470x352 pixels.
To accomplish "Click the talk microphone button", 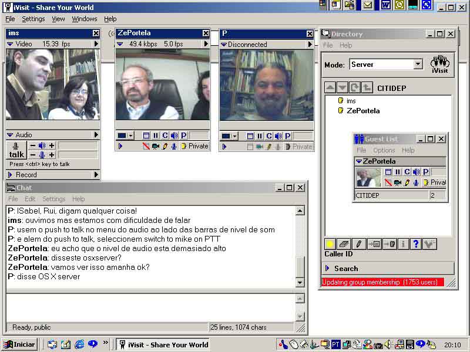I will click(16, 150).
